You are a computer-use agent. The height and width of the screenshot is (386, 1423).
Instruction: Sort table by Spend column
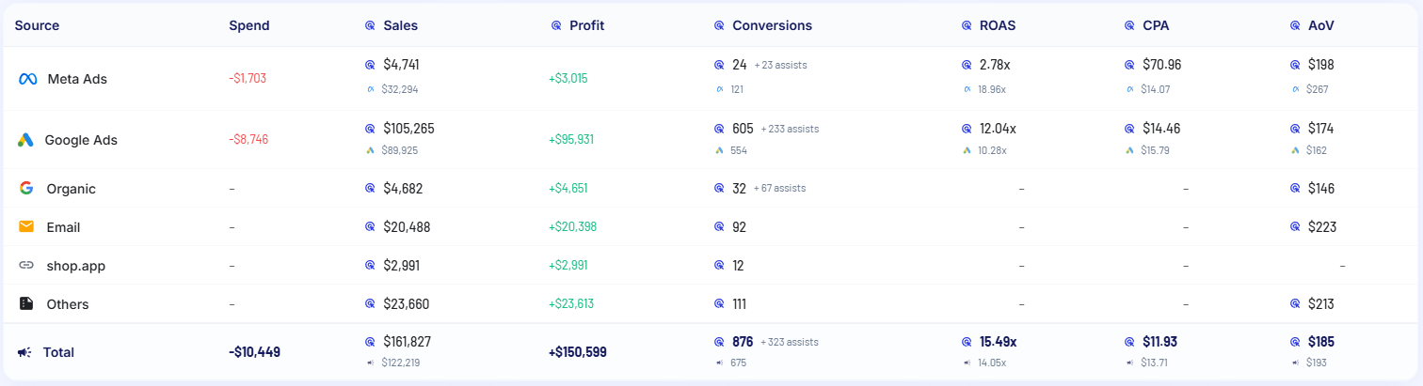[248, 25]
